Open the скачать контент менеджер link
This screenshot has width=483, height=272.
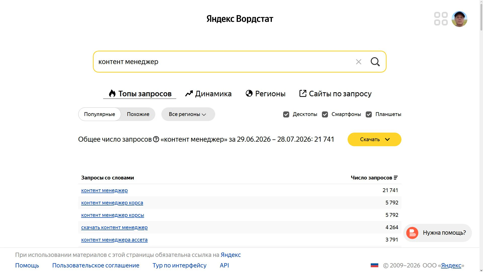(x=114, y=227)
